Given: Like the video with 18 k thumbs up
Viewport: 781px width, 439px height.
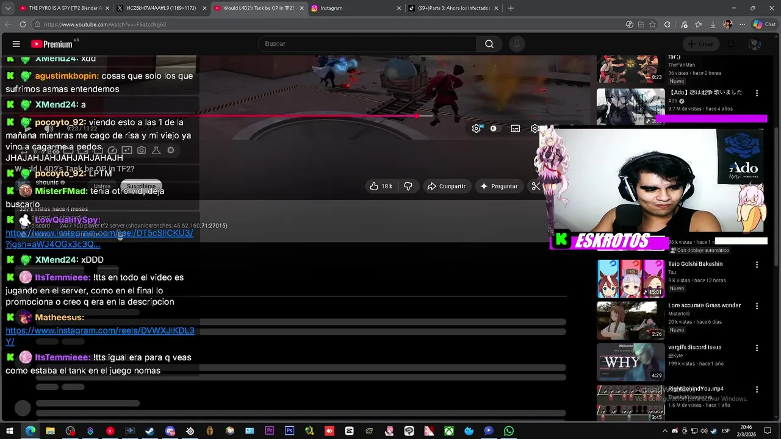Looking at the screenshot, I should click(x=381, y=186).
